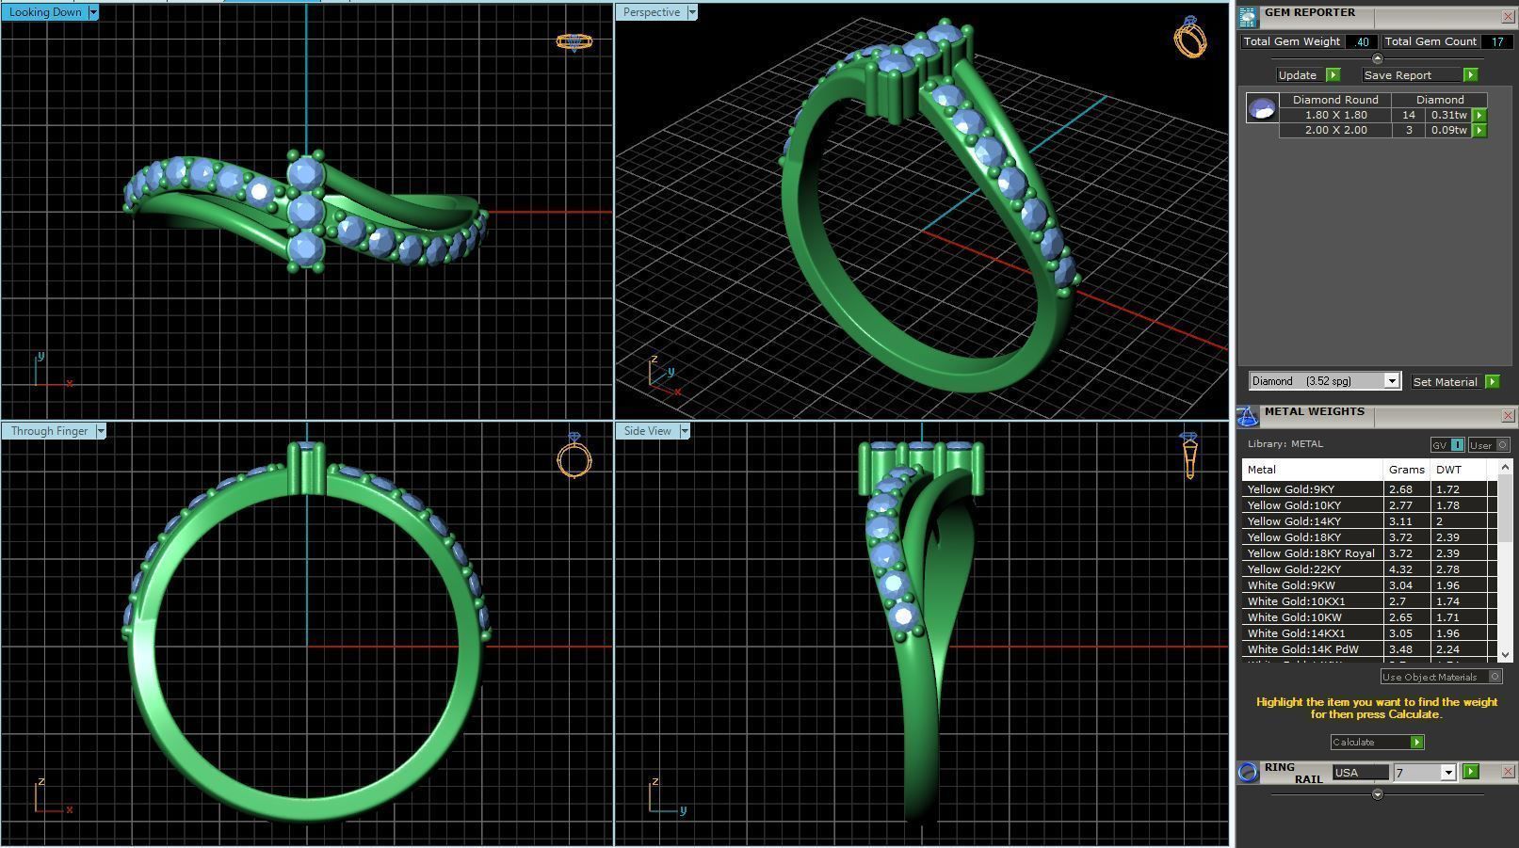Image resolution: width=1519 pixels, height=848 pixels.
Task: Click the Diamond Round gem thumbnail
Action: [1262, 108]
